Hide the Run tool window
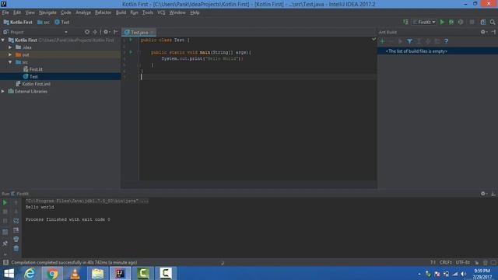The image size is (498, 280). [493, 194]
